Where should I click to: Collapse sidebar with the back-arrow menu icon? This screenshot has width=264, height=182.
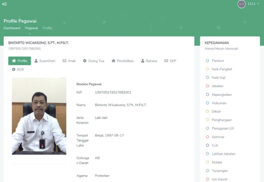4,4
